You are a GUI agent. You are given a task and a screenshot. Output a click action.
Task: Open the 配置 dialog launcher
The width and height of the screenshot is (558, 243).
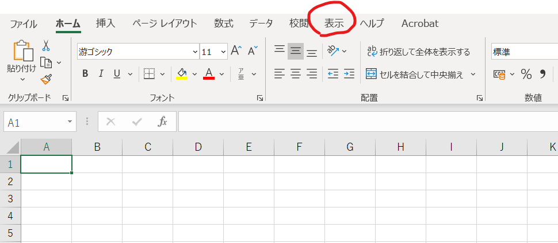click(480, 98)
